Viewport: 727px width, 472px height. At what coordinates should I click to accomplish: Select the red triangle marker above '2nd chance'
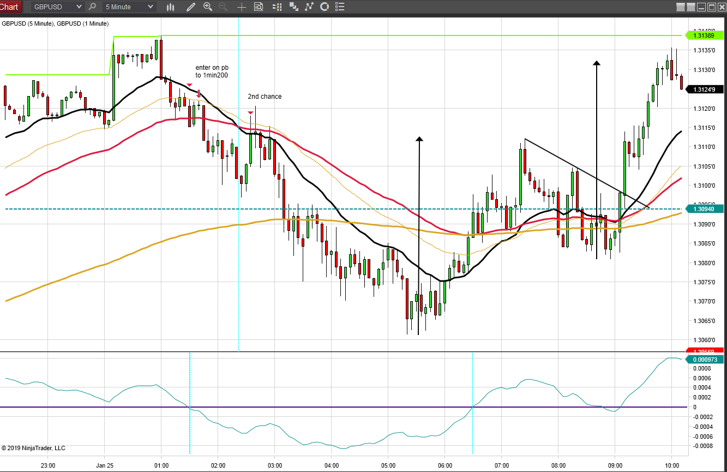[250, 113]
